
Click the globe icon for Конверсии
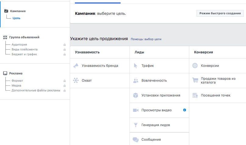[x=195, y=66]
